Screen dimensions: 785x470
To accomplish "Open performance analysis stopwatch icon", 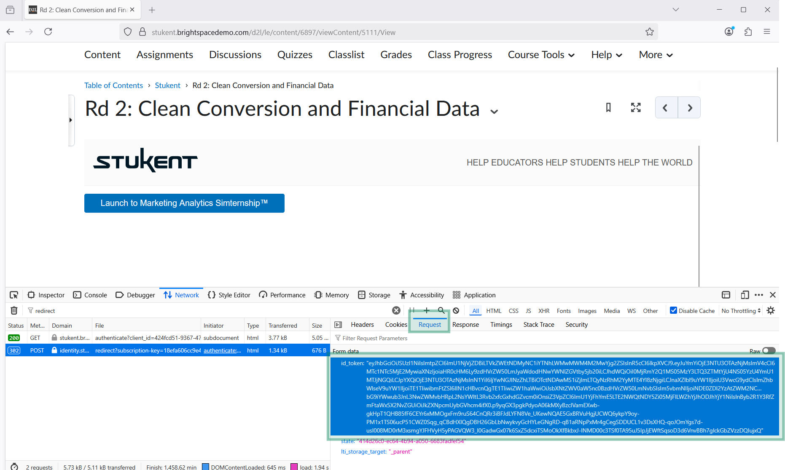I will tap(14, 467).
